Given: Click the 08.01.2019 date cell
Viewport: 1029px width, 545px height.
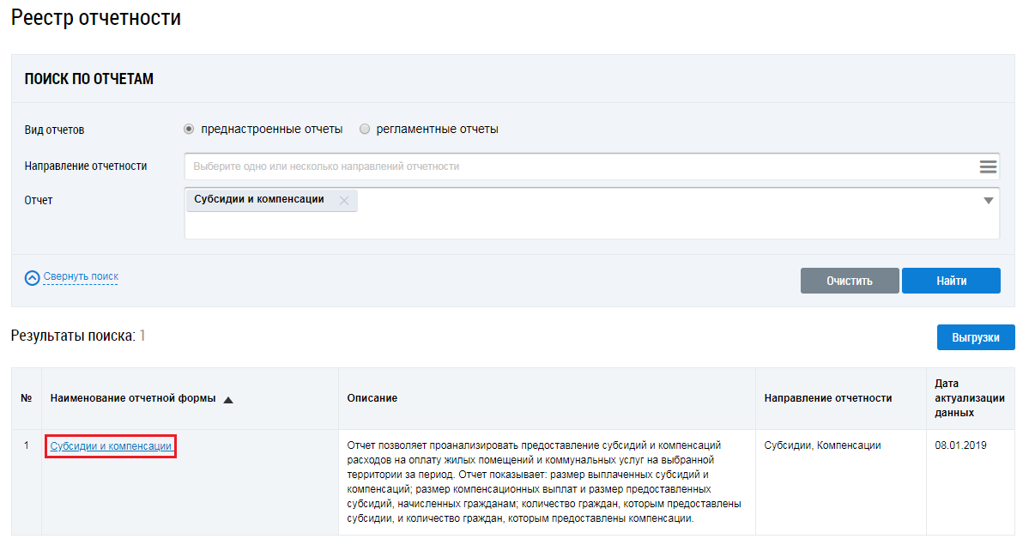Looking at the screenshot, I should pos(959,445).
